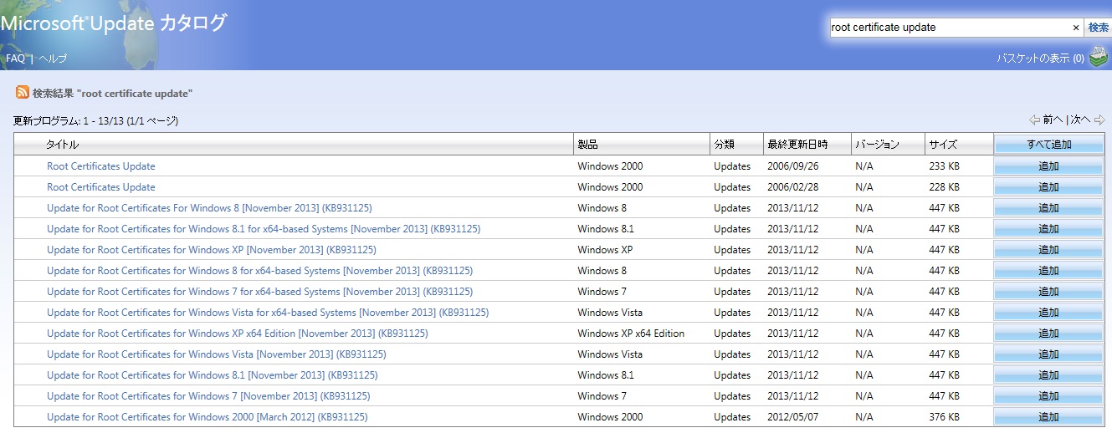Add the Windows XP x64 Edition update
The image size is (1112, 433).
pyautogui.click(x=1048, y=334)
